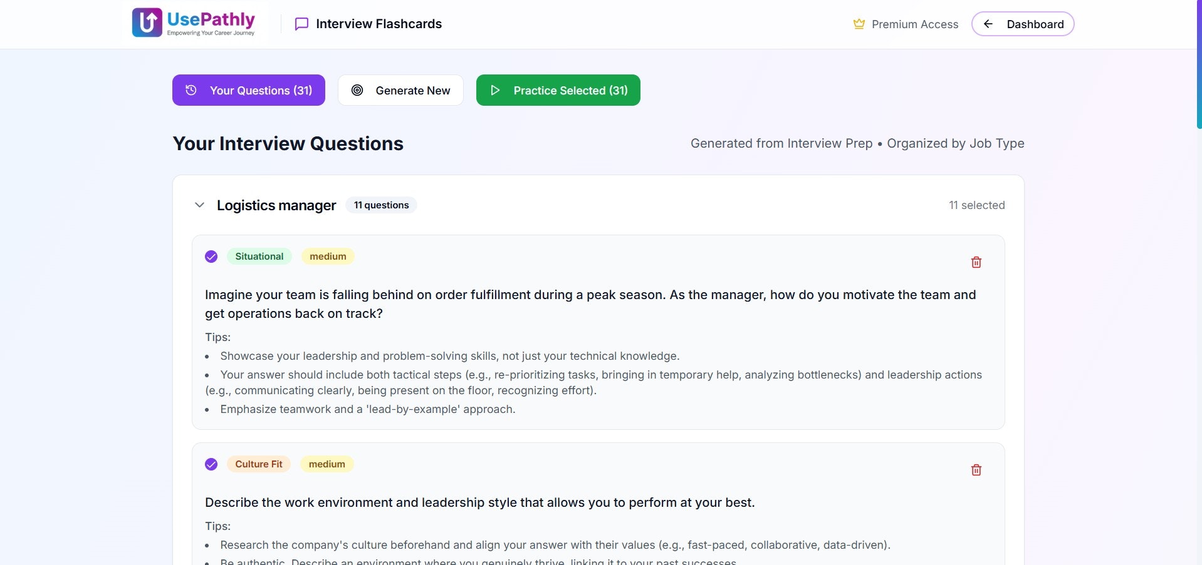The height and width of the screenshot is (565, 1202).
Task: Click the Culture Fit tag
Action: coord(258,464)
